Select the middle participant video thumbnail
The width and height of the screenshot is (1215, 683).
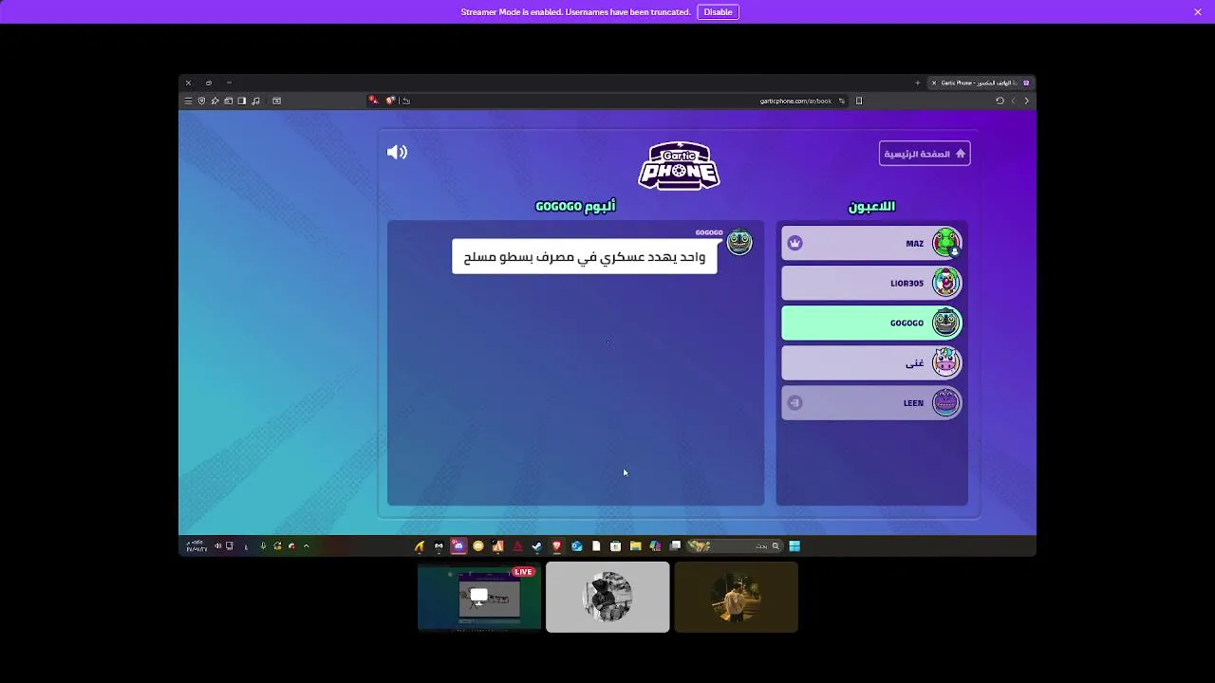pyautogui.click(x=607, y=597)
